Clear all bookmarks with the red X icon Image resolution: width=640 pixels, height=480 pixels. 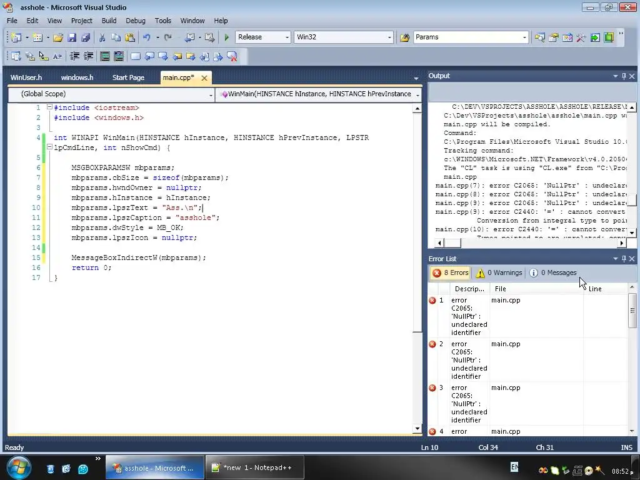(232, 56)
